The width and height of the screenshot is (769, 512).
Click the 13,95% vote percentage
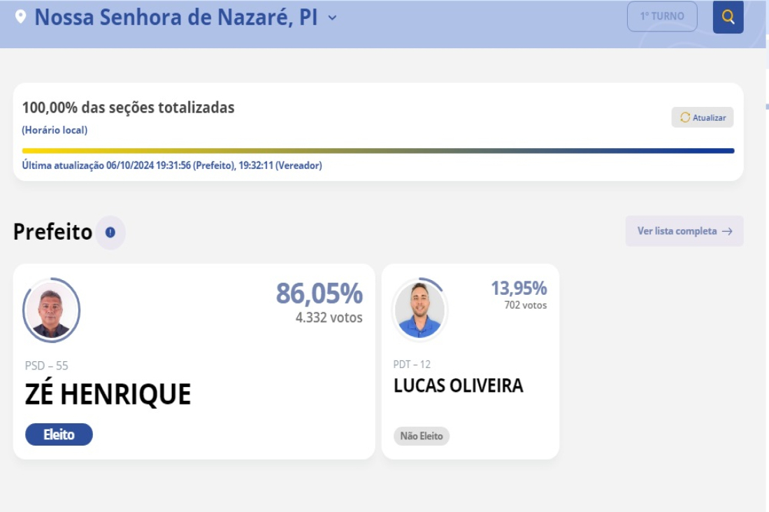point(519,288)
